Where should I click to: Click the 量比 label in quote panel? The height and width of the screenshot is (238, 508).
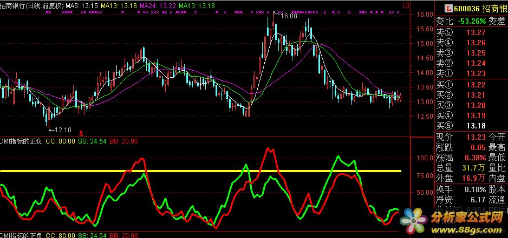(x=497, y=168)
